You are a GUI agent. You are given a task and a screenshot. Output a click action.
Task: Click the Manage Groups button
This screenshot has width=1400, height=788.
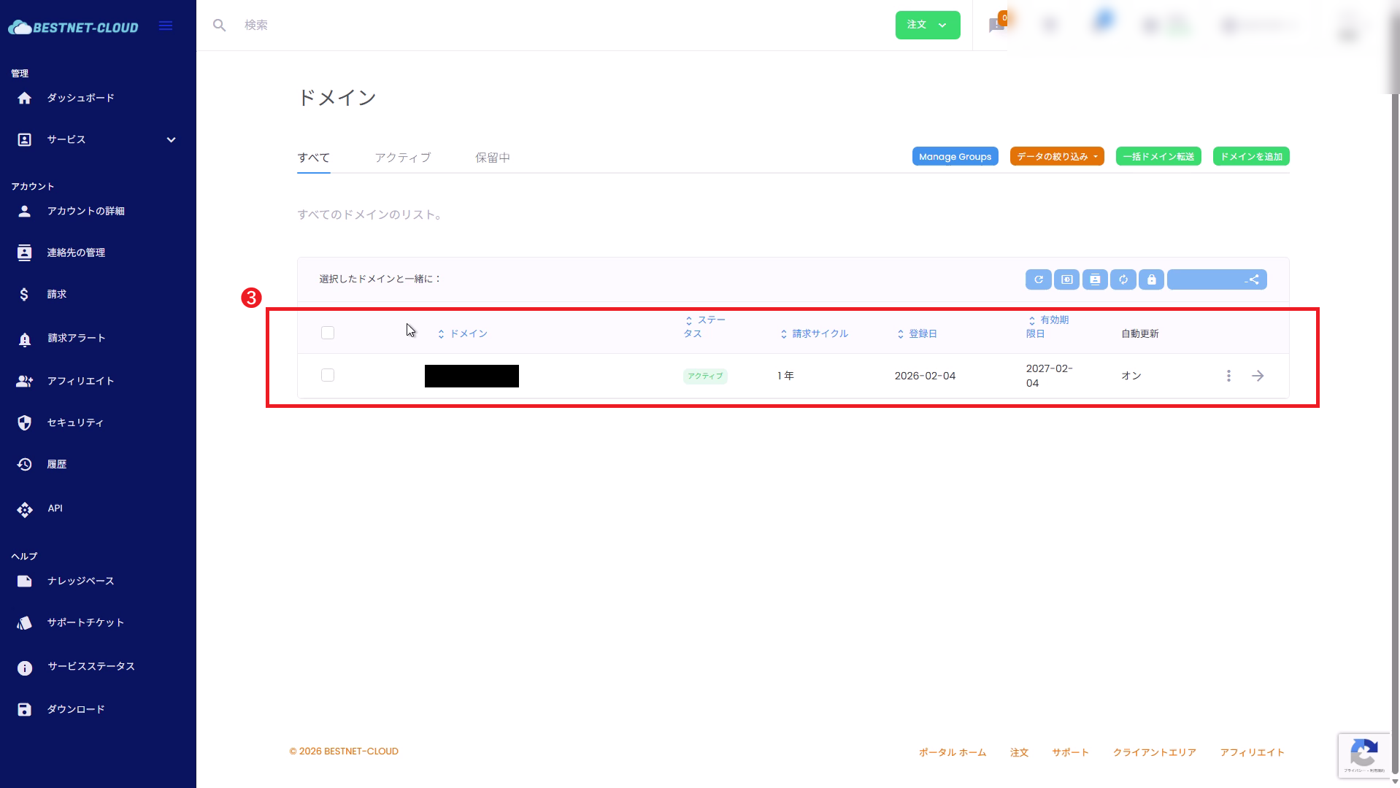pos(955,157)
